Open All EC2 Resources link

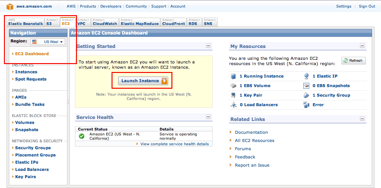(254, 141)
